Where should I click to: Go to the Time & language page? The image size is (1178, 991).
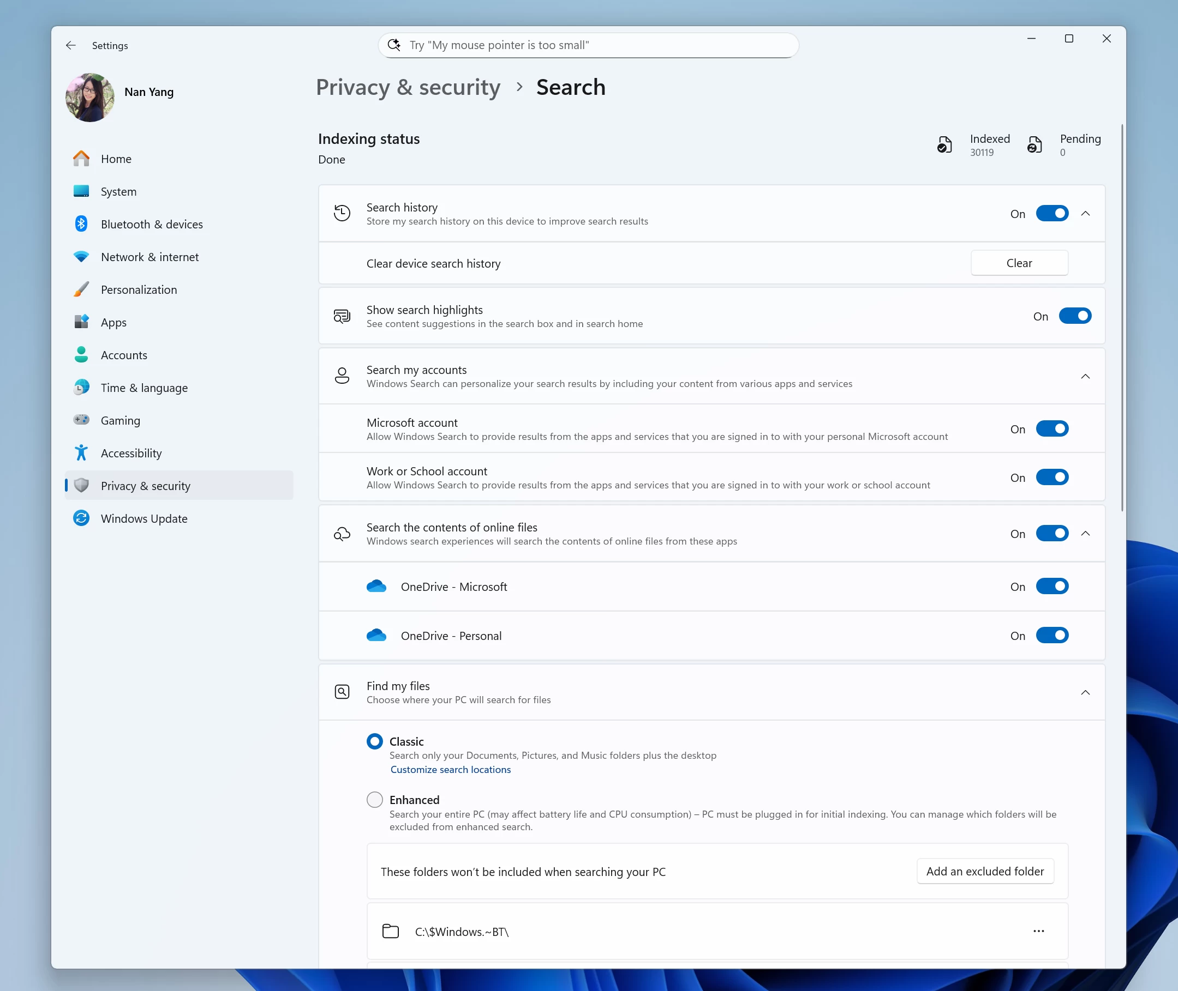[x=144, y=388]
